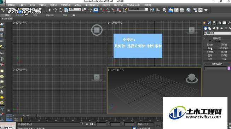Toggle the Window/Crossing selection icon
The width and height of the screenshot is (231, 129).
(49, 10)
